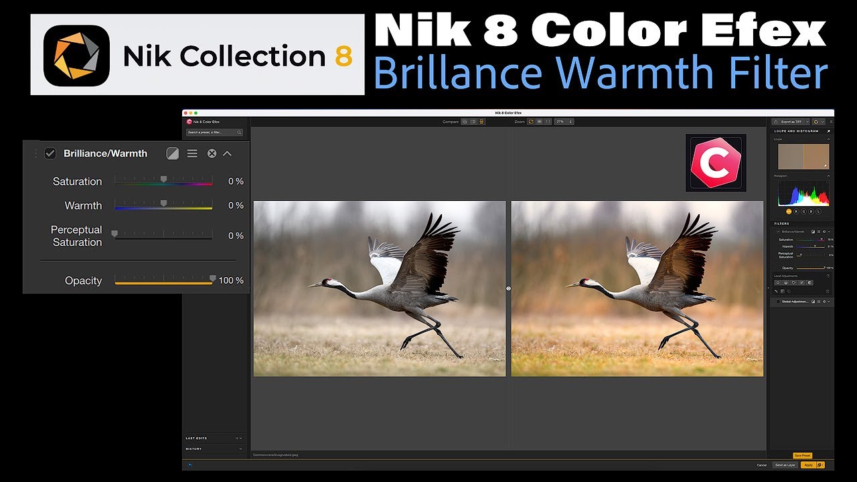The height and width of the screenshot is (482, 857).
Task: Select the second Local Adjustments tool icon
Action: pyautogui.click(x=786, y=283)
